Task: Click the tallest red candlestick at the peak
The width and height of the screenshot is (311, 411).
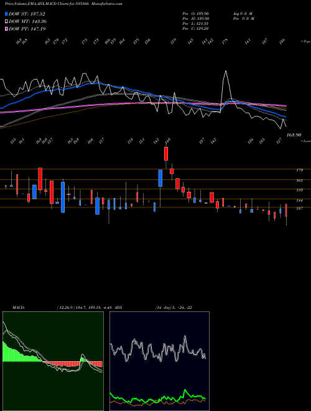Action: pos(166,154)
